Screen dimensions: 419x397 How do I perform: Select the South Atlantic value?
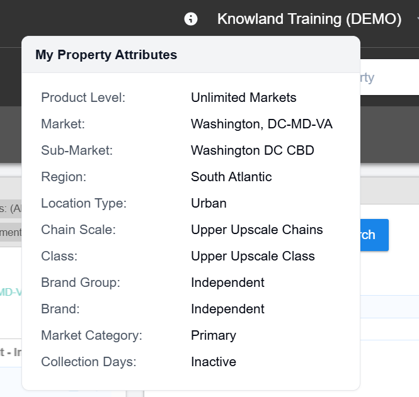[231, 177]
